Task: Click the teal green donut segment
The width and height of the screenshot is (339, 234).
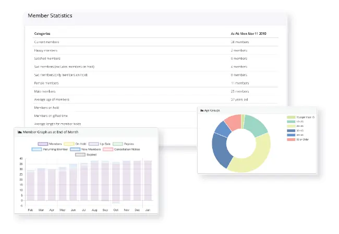Action: tap(257, 125)
